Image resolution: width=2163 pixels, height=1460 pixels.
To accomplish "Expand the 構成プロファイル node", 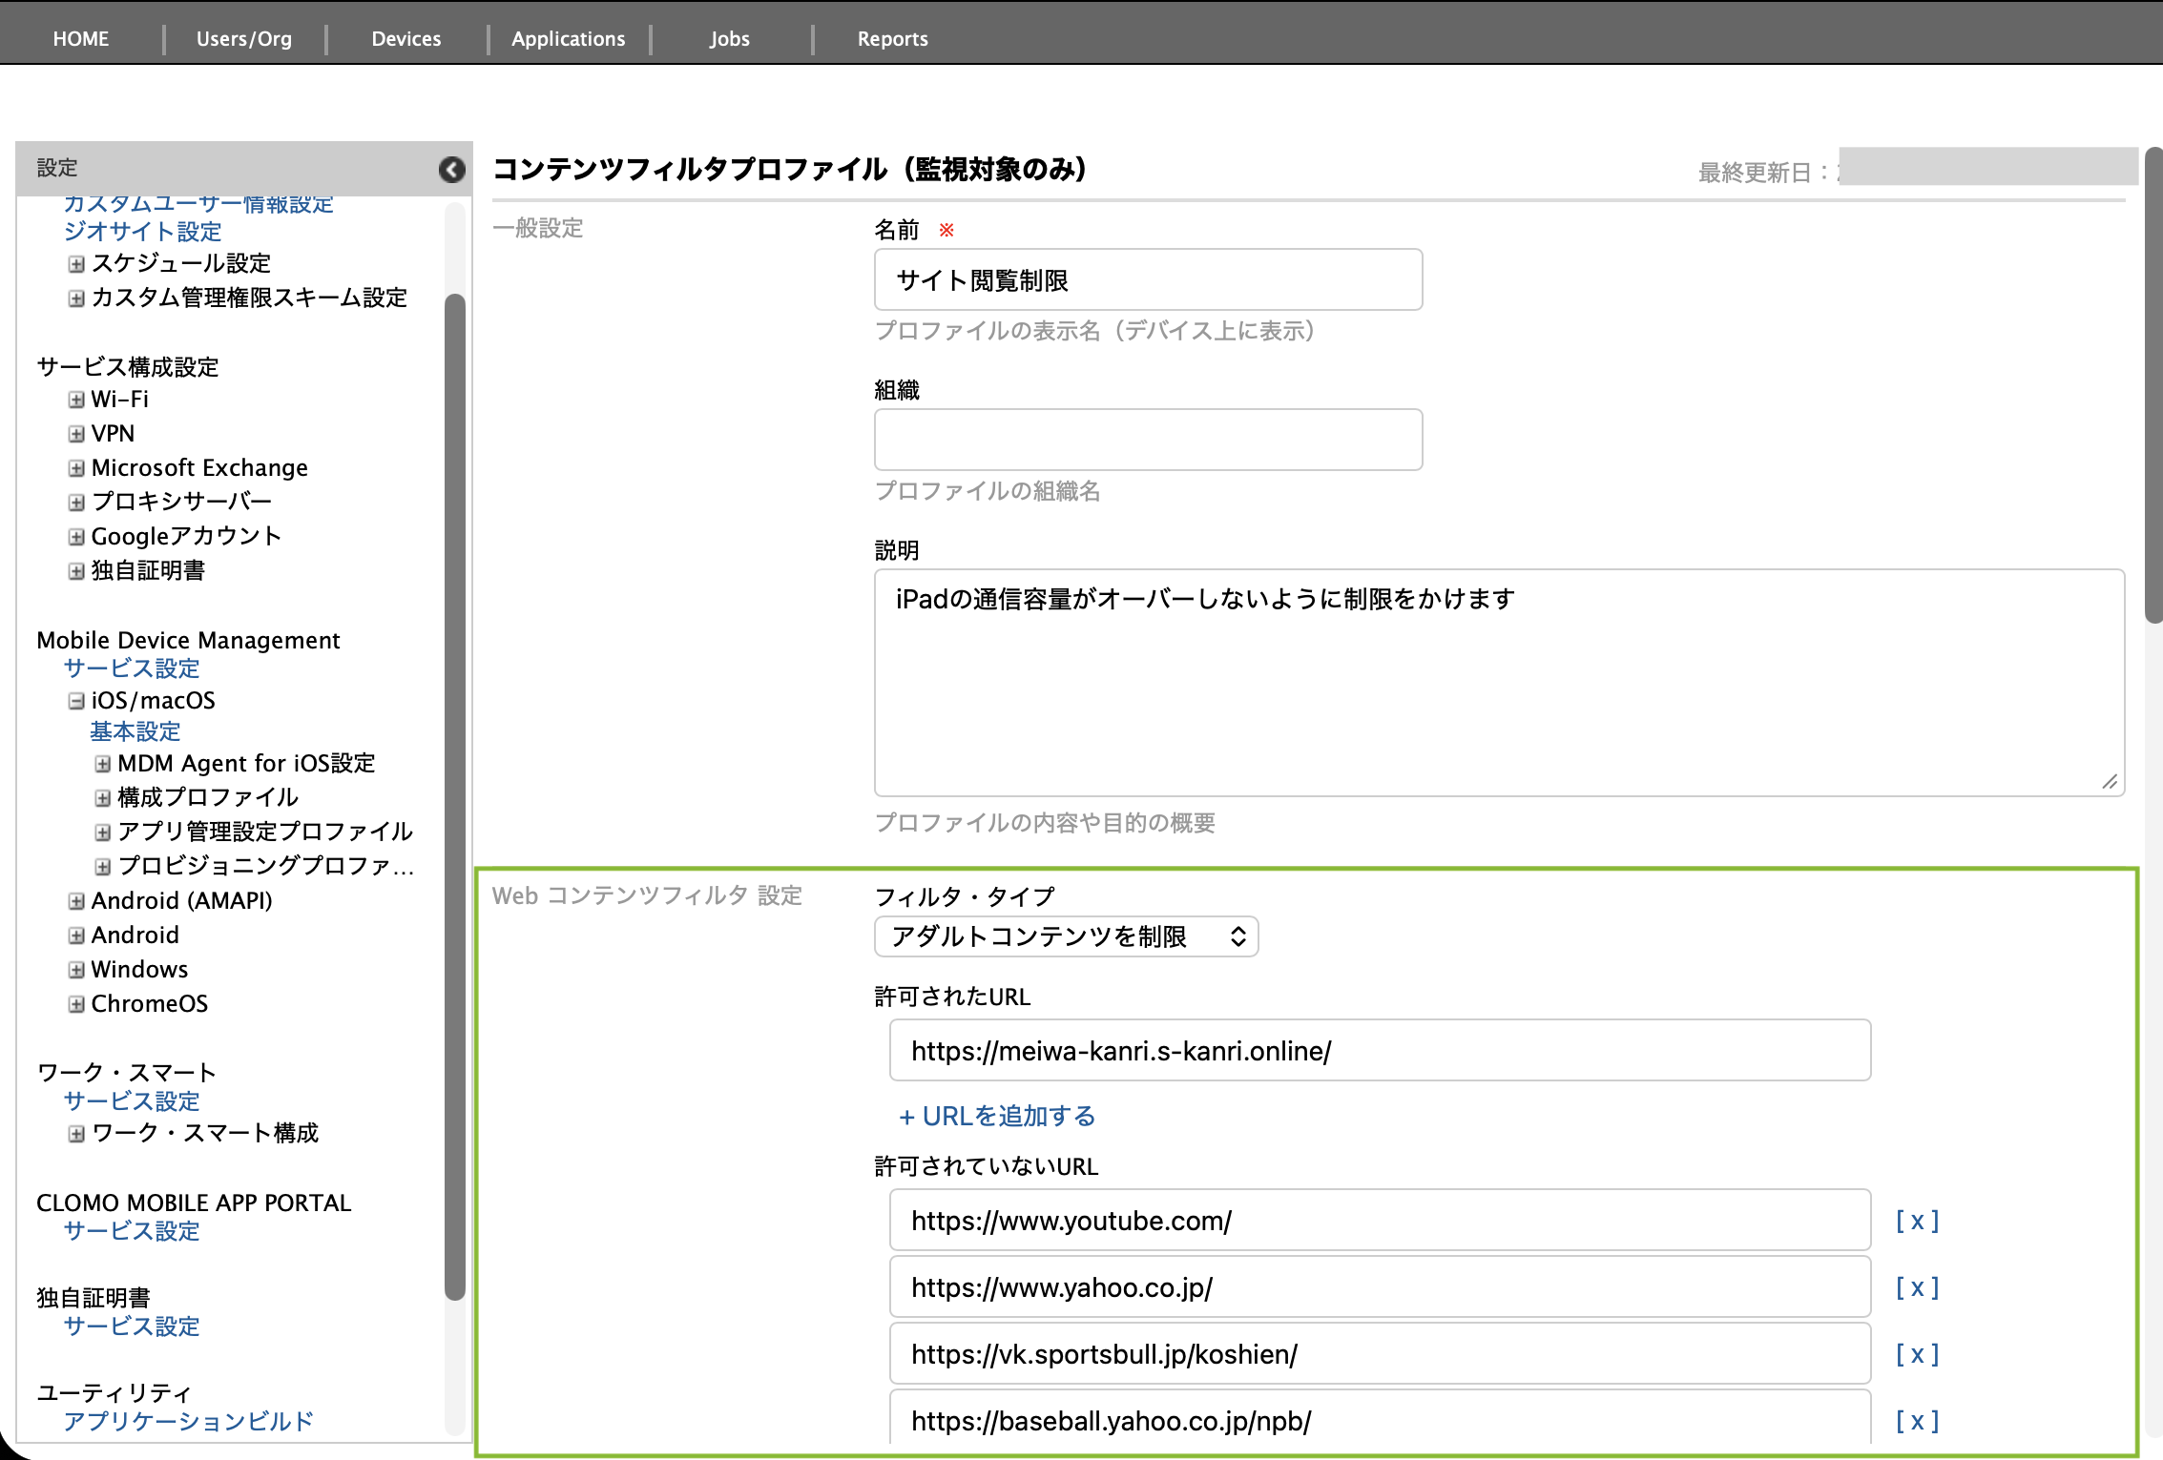I will pos(103,798).
